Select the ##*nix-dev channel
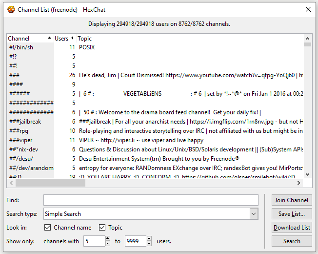Viewport: 318px width, 254px height. click(x=155, y=149)
